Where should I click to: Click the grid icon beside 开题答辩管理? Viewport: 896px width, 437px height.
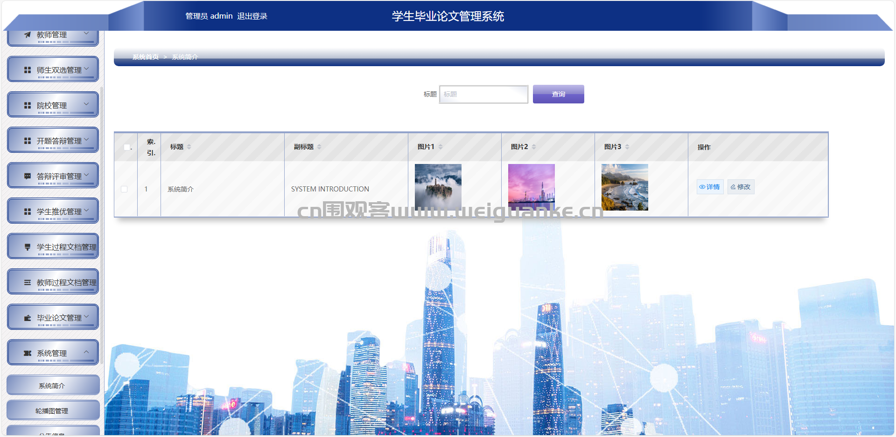[28, 141]
